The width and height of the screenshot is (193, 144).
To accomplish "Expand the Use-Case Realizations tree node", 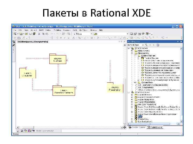I will 132,105.
